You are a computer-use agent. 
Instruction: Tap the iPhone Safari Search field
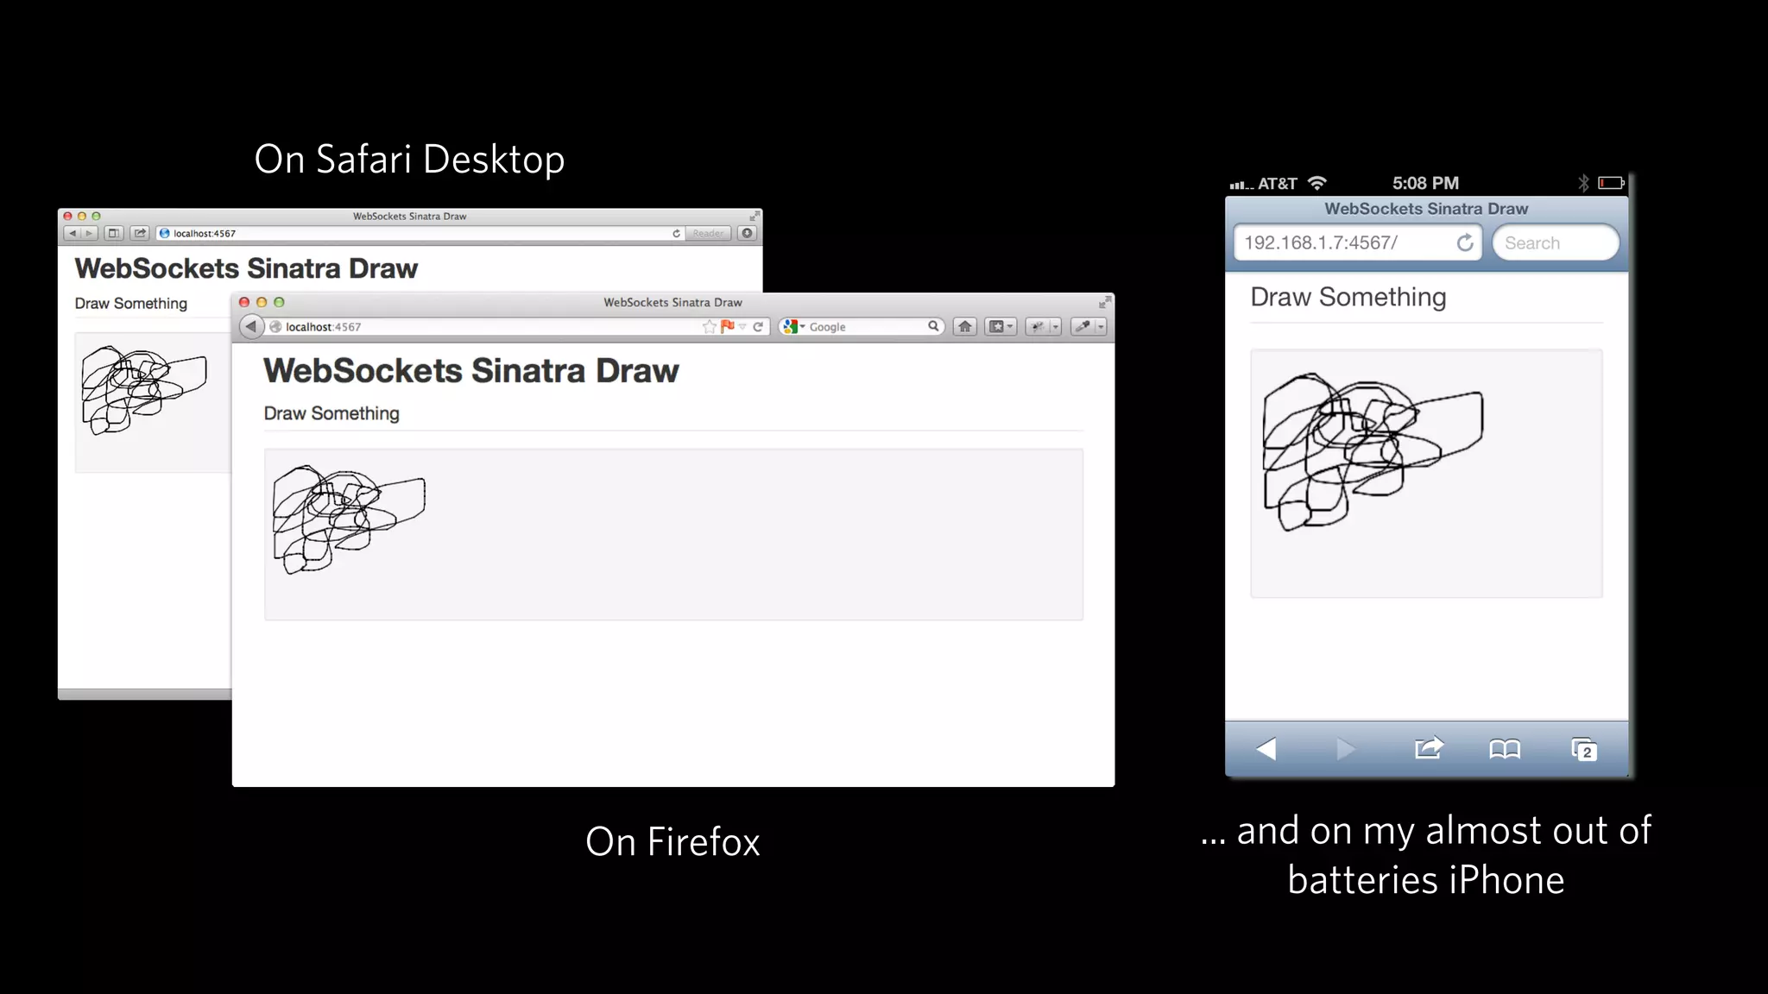click(1556, 242)
